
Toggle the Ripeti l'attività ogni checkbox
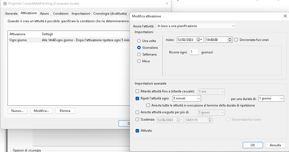[137, 98]
